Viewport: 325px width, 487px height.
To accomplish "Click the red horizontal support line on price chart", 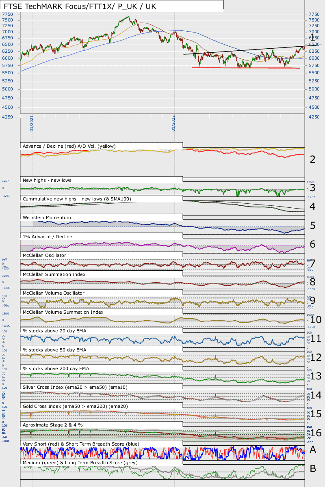I will click(246, 68).
